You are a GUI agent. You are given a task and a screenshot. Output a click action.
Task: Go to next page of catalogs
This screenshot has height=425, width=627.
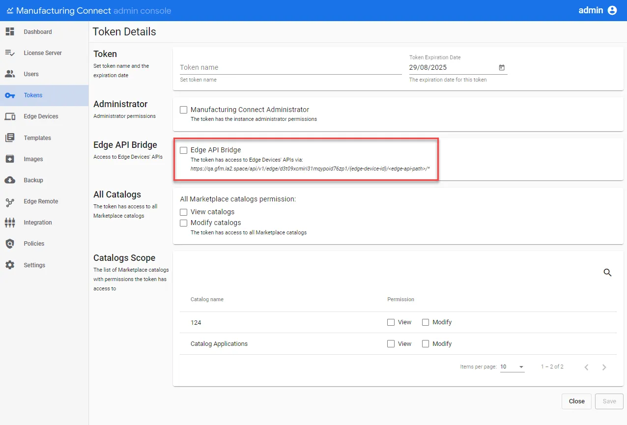(x=604, y=367)
